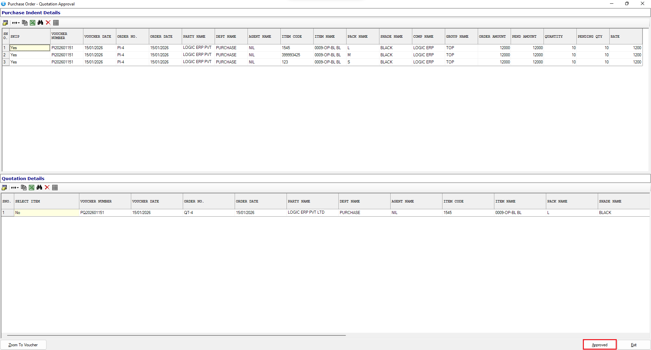Screen dimensions: 651x350
Task: Click the Excel export icon in Purchase Indent toolbar
Action: point(33,23)
